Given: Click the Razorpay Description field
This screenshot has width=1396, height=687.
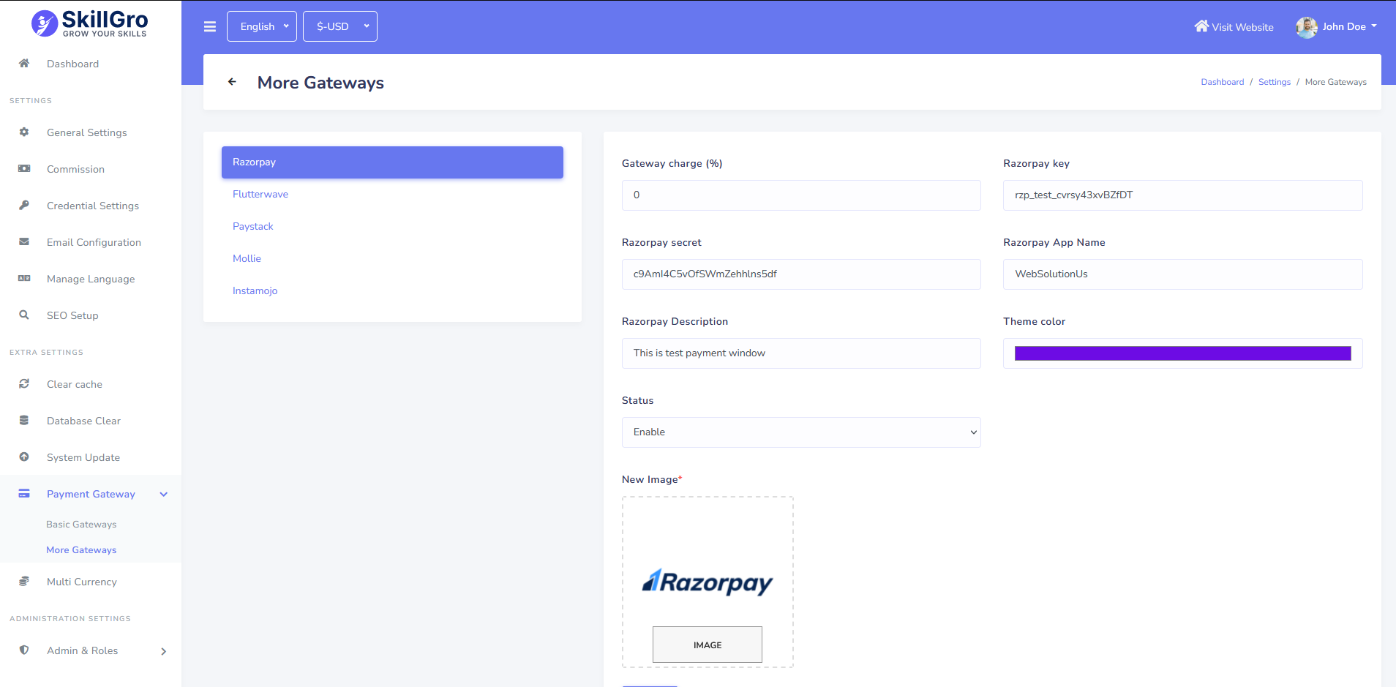Looking at the screenshot, I should 801,353.
